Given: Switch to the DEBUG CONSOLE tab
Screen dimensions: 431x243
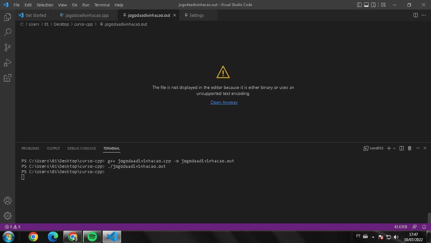Looking at the screenshot, I should [81, 148].
